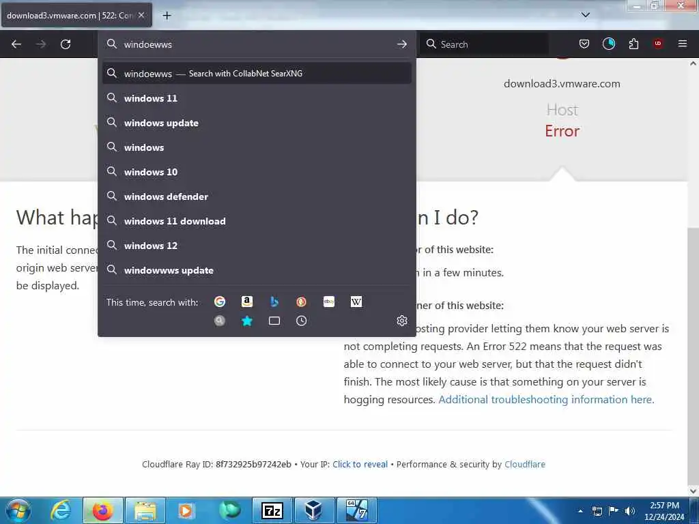Screen dimensions: 699x524
Task: Open Pocket save icon in toolbar
Action: coord(584,44)
